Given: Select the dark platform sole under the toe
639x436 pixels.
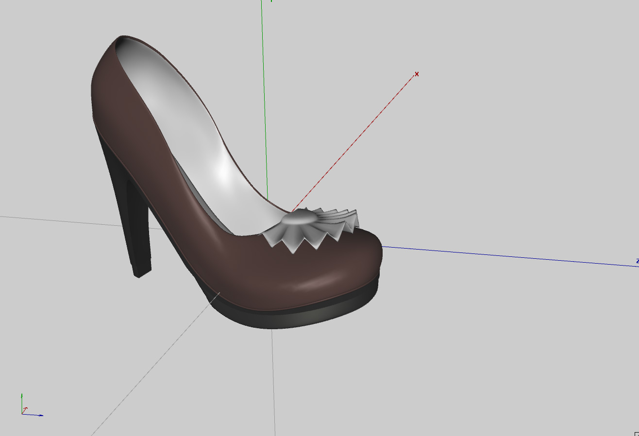Looking at the screenshot, I should (301, 316).
